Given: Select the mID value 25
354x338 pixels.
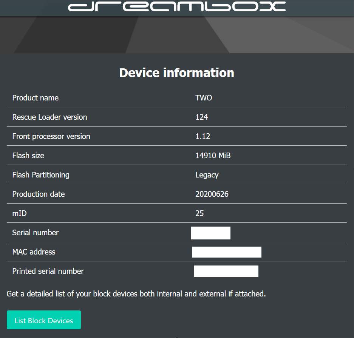Looking at the screenshot, I should click(199, 213).
